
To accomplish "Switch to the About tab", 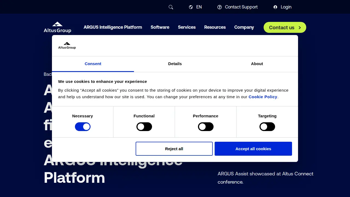I will pos(257,64).
